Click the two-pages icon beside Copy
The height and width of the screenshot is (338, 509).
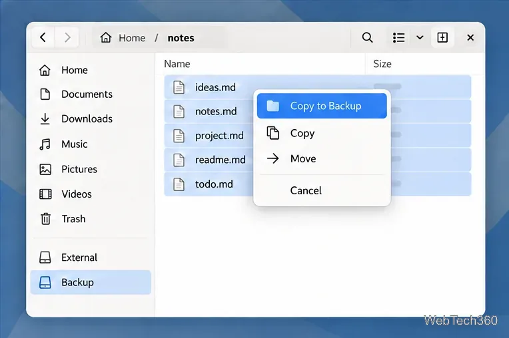272,133
